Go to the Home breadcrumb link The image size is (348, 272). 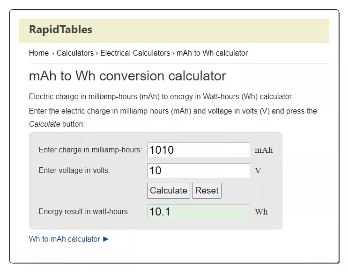(x=39, y=53)
